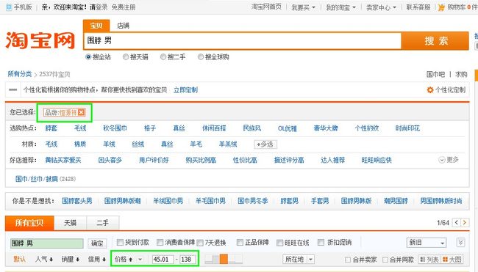Open the price sort options arrow
This screenshot has height=272, width=478.
(x=140, y=260)
